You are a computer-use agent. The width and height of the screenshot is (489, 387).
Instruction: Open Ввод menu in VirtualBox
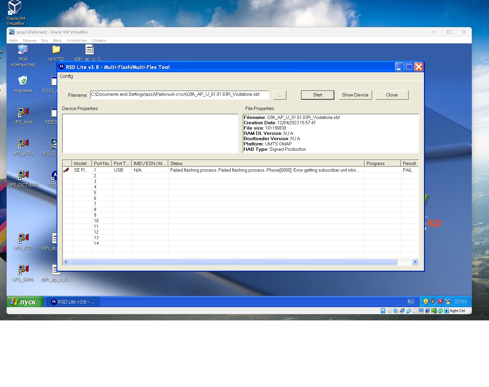[x=57, y=40]
